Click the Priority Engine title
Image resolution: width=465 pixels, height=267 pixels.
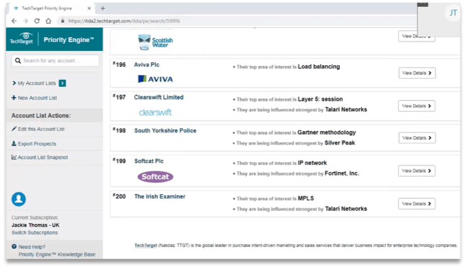(x=69, y=40)
